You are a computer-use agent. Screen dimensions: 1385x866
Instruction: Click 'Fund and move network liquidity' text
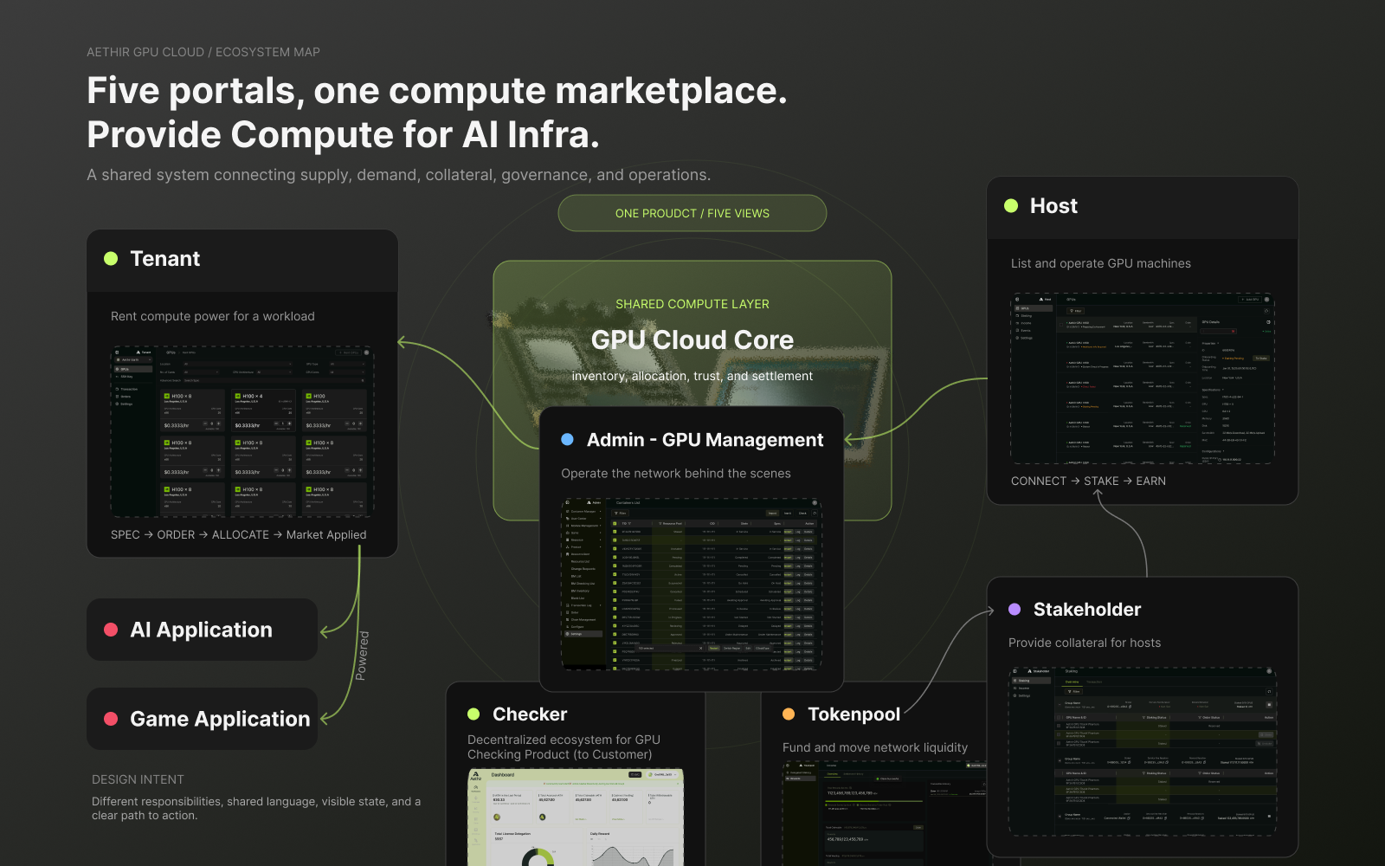pos(875,747)
